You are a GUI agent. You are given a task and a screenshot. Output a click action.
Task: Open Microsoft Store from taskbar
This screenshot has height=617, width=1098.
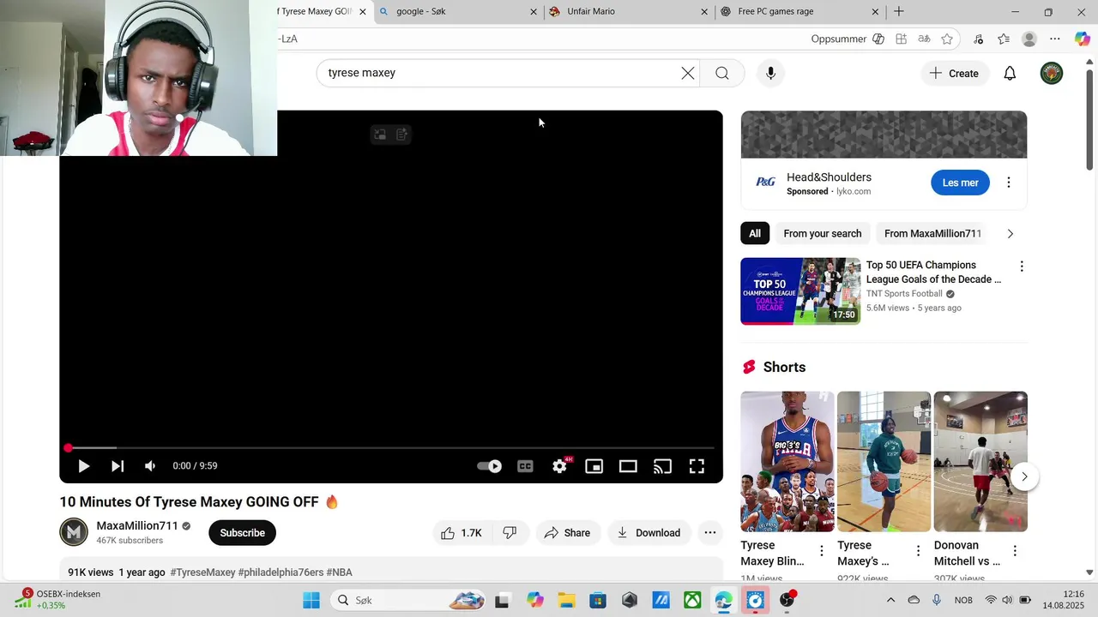coord(598,601)
